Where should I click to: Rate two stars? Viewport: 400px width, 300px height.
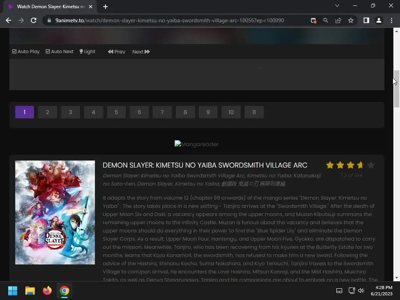340,165
